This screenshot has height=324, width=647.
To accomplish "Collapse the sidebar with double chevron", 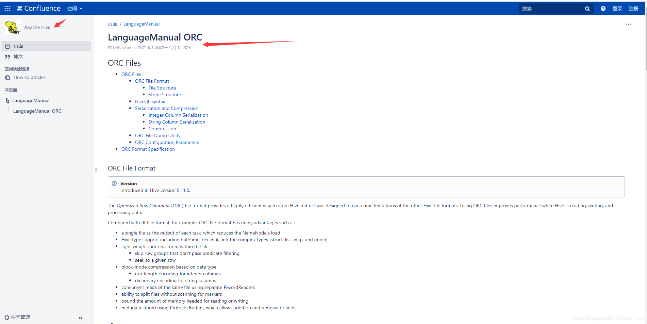I will click(81, 318).
